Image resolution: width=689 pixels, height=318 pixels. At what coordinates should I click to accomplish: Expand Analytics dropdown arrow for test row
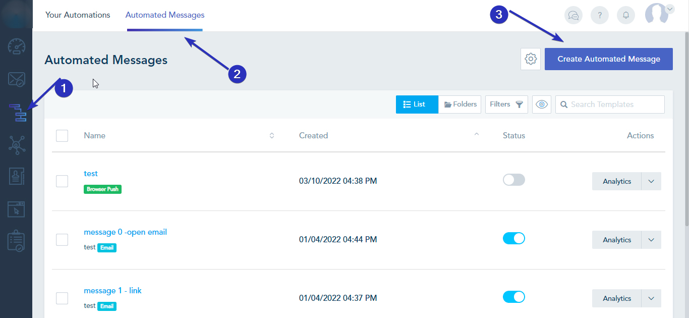pyautogui.click(x=651, y=181)
